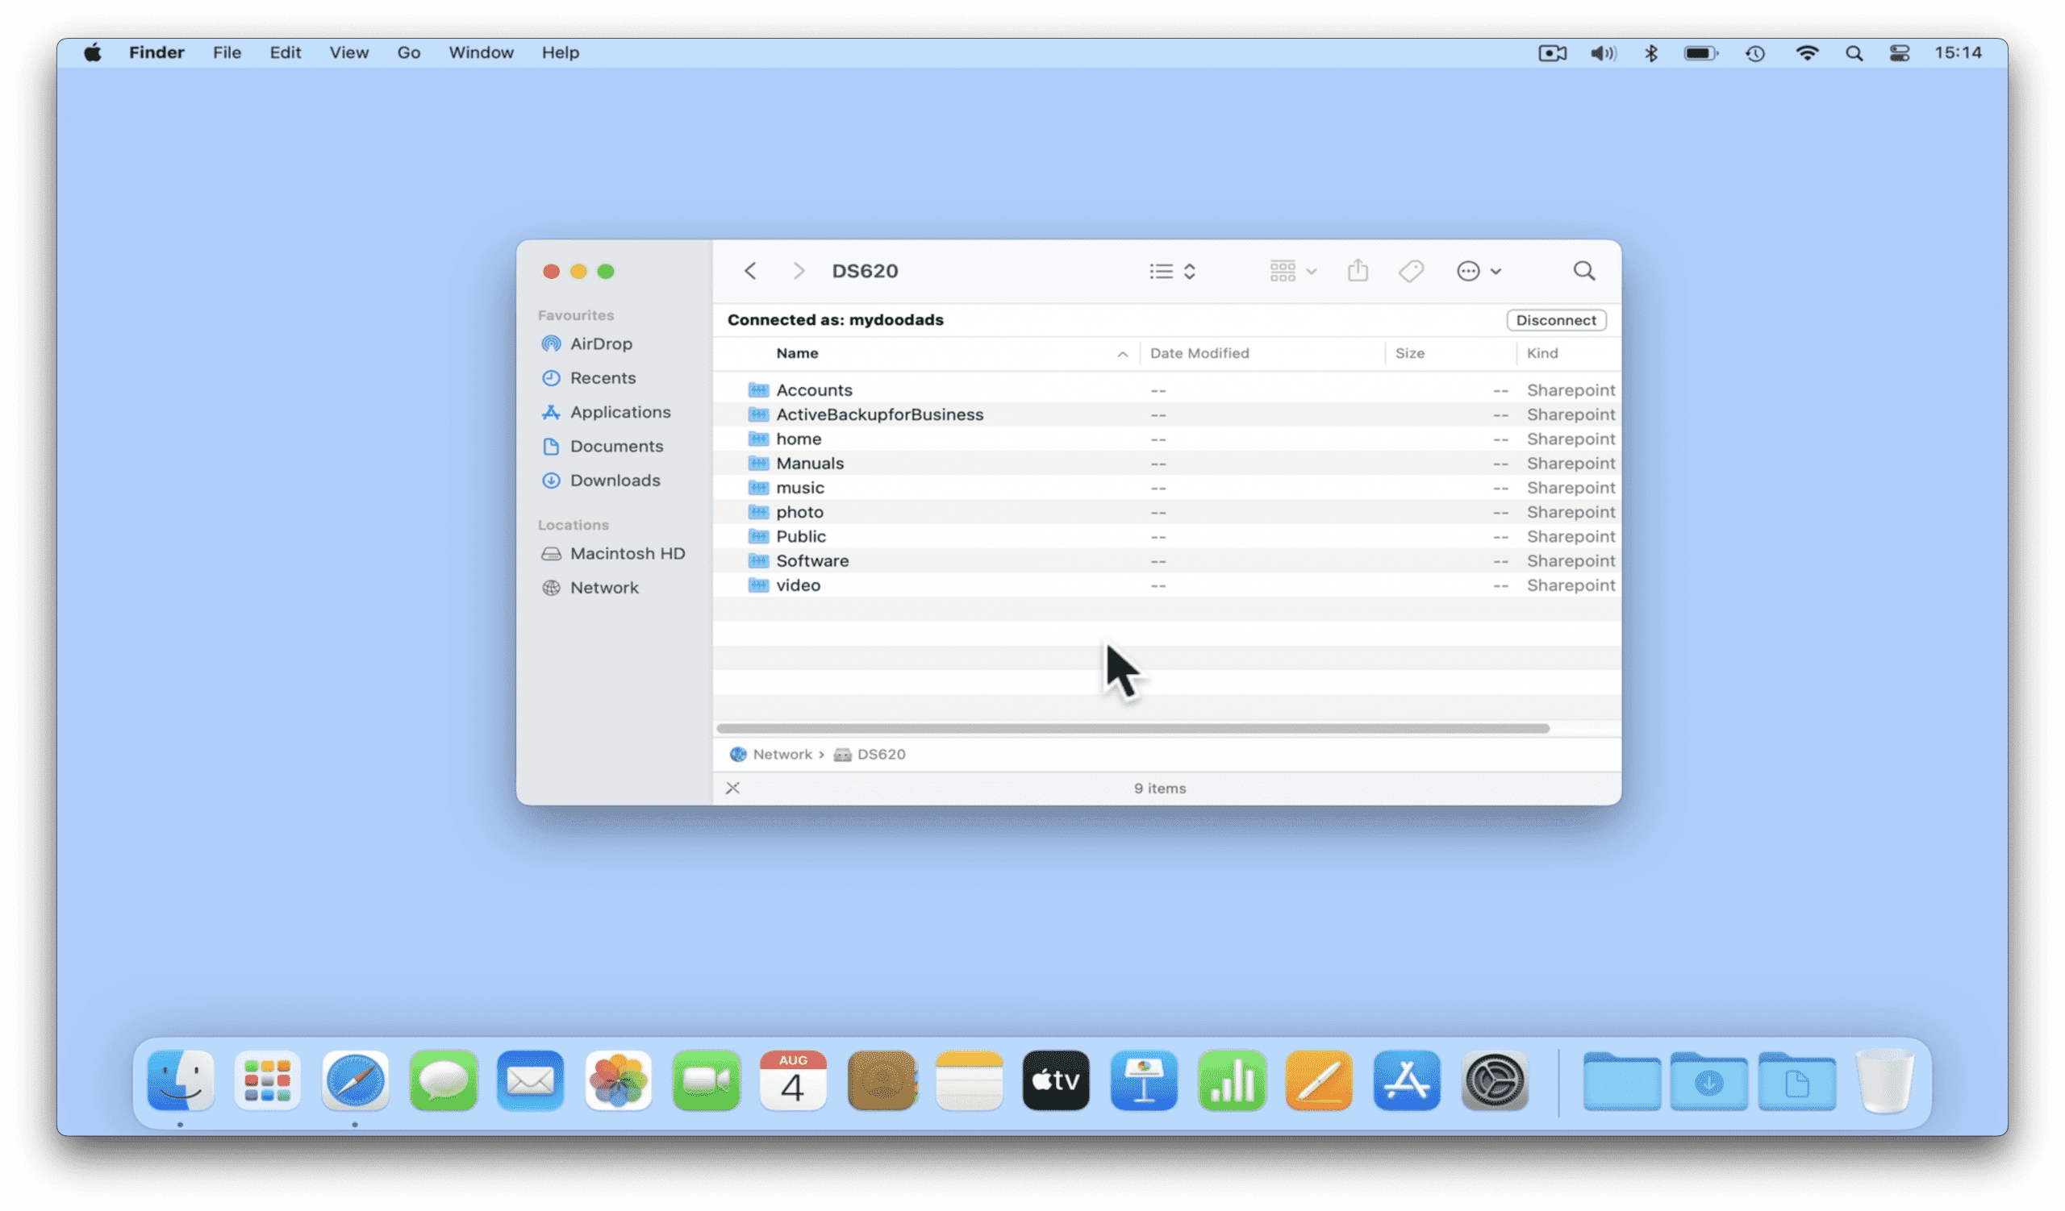Sort by the Name column header
This screenshot has width=2065, height=1211.
pos(797,353)
